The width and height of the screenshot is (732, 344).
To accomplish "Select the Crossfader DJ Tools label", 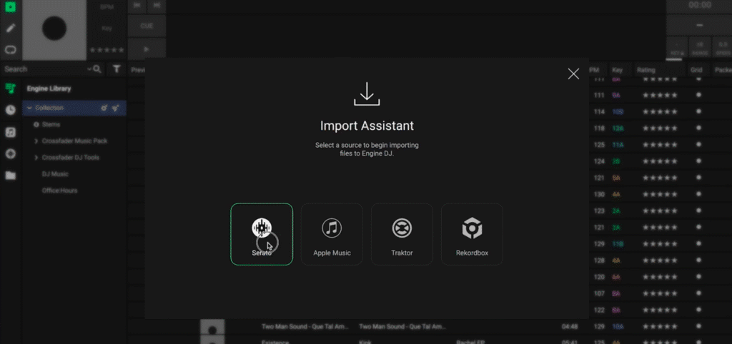I will (x=71, y=158).
